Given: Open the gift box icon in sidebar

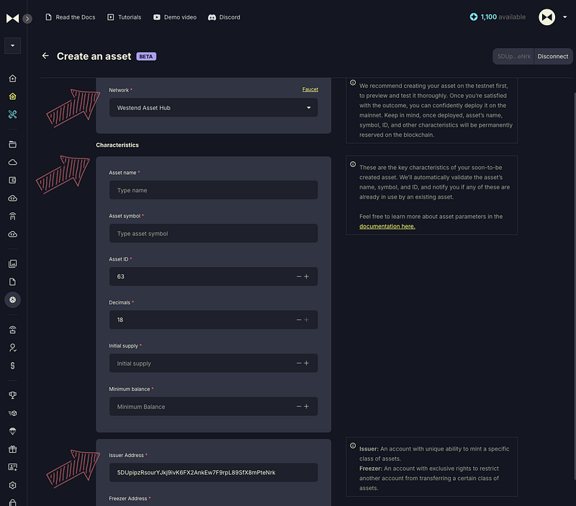Looking at the screenshot, I should 12,449.
